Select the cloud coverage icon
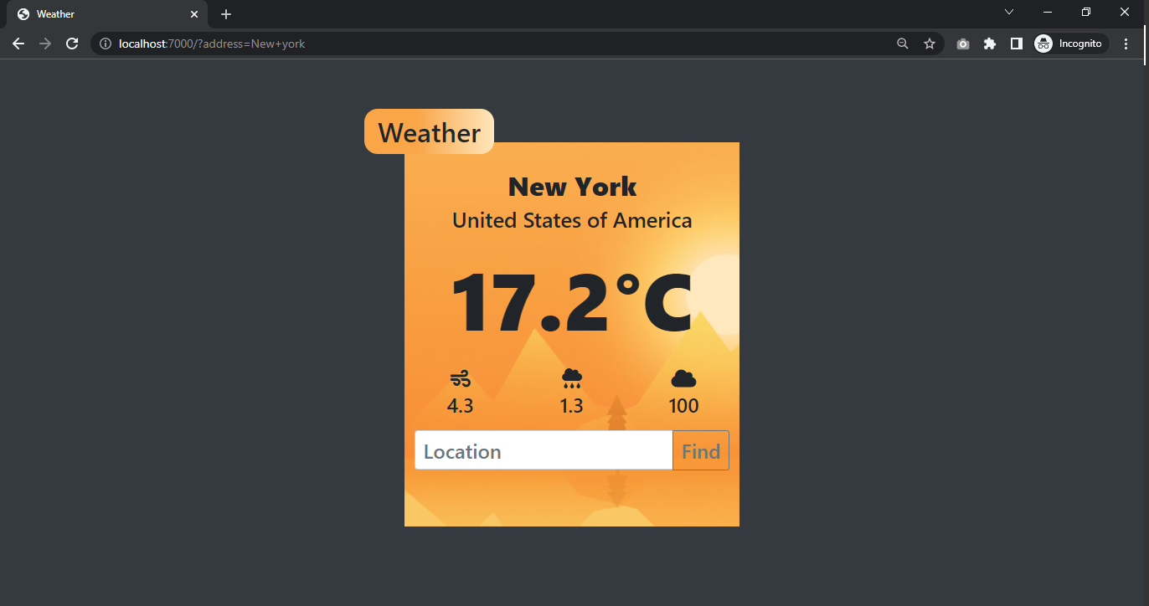1149x606 pixels. tap(683, 379)
